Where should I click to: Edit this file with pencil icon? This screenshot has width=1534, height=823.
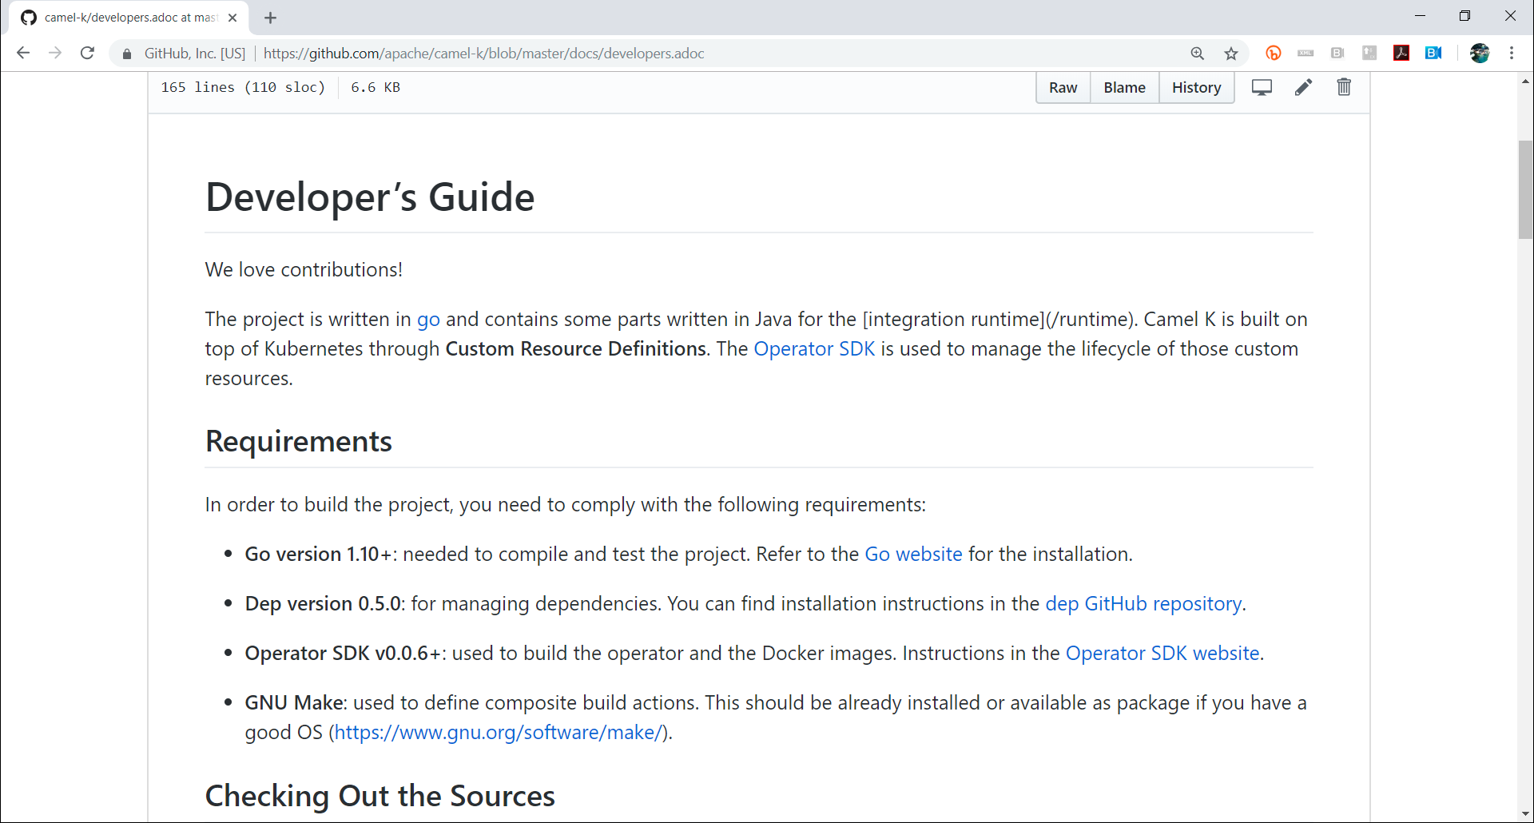(x=1303, y=87)
